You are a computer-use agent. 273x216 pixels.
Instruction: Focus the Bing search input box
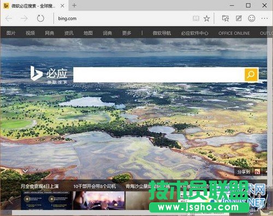(159, 75)
